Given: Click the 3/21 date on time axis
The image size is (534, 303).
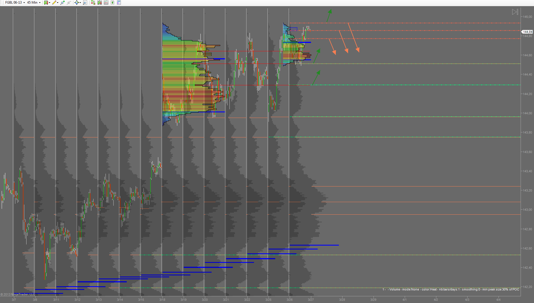Looking at the screenshot, I should (x=226, y=300).
